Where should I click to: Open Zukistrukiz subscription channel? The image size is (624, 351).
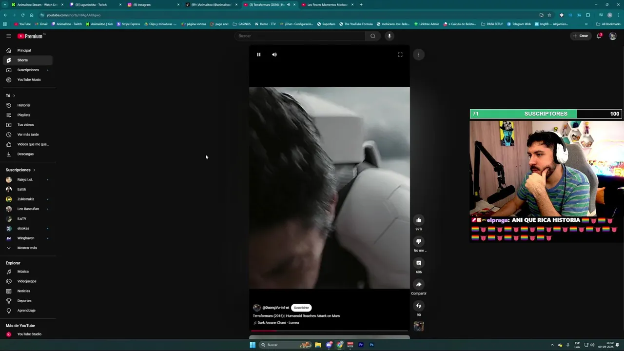(27, 199)
